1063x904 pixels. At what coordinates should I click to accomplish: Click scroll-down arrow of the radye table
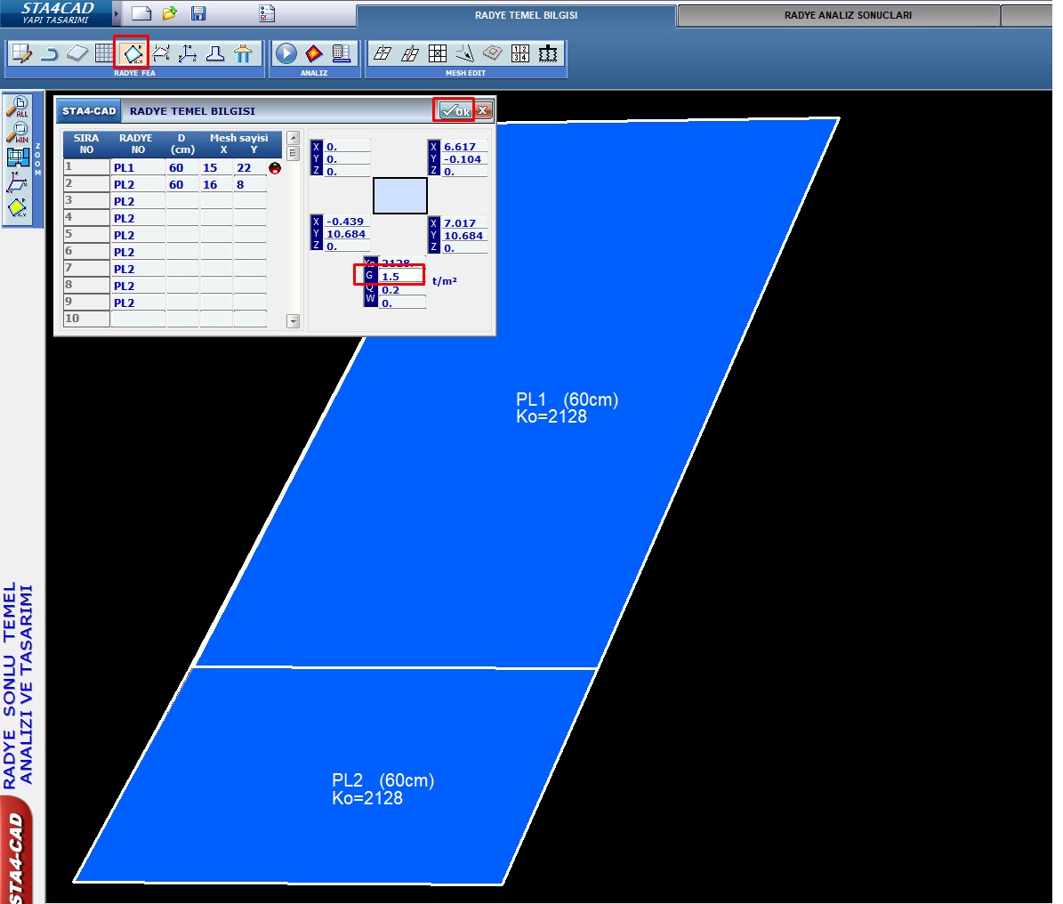293,321
